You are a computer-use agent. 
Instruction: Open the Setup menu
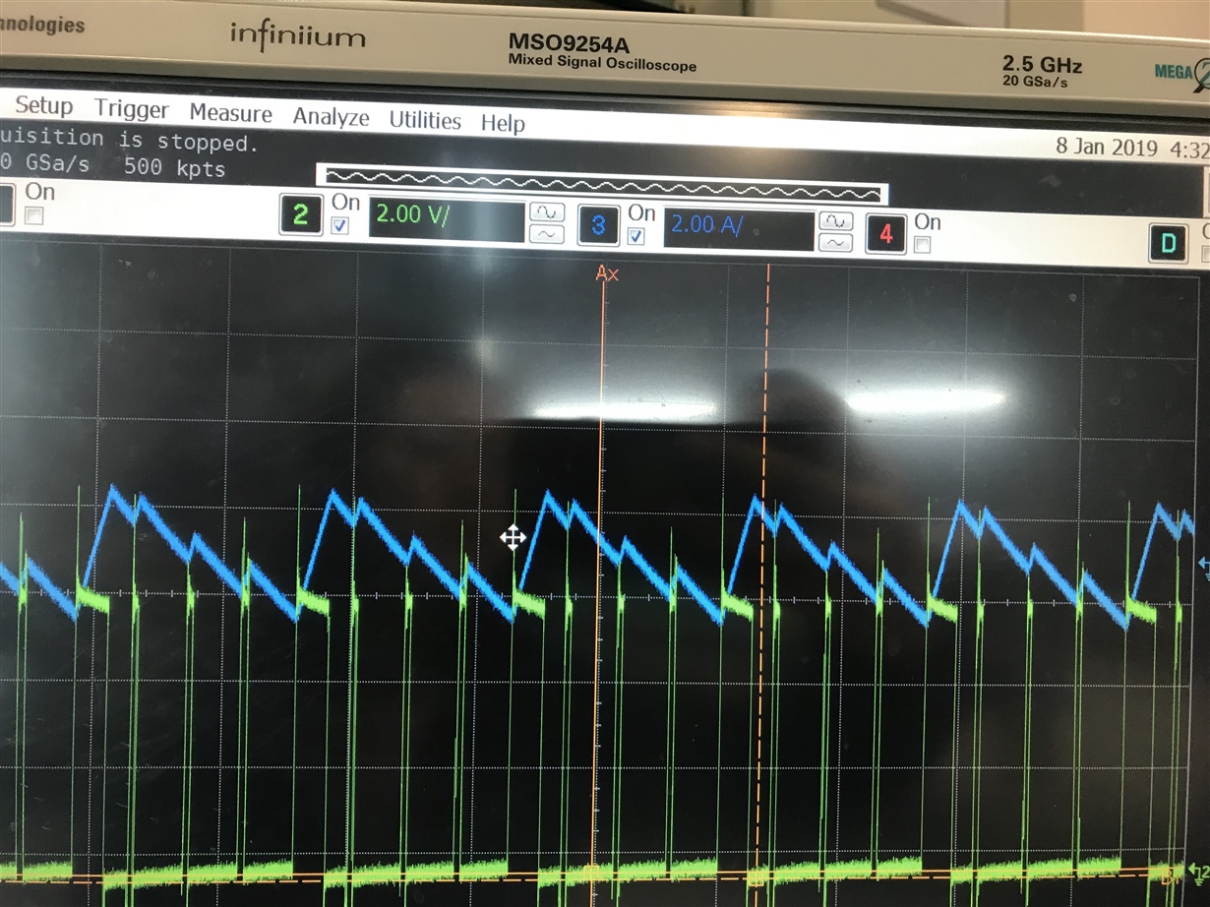click(x=43, y=105)
